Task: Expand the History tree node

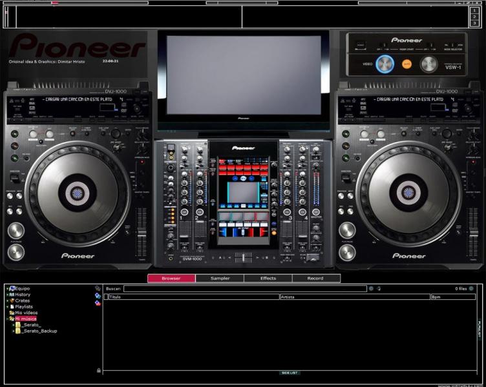Action: coord(8,295)
